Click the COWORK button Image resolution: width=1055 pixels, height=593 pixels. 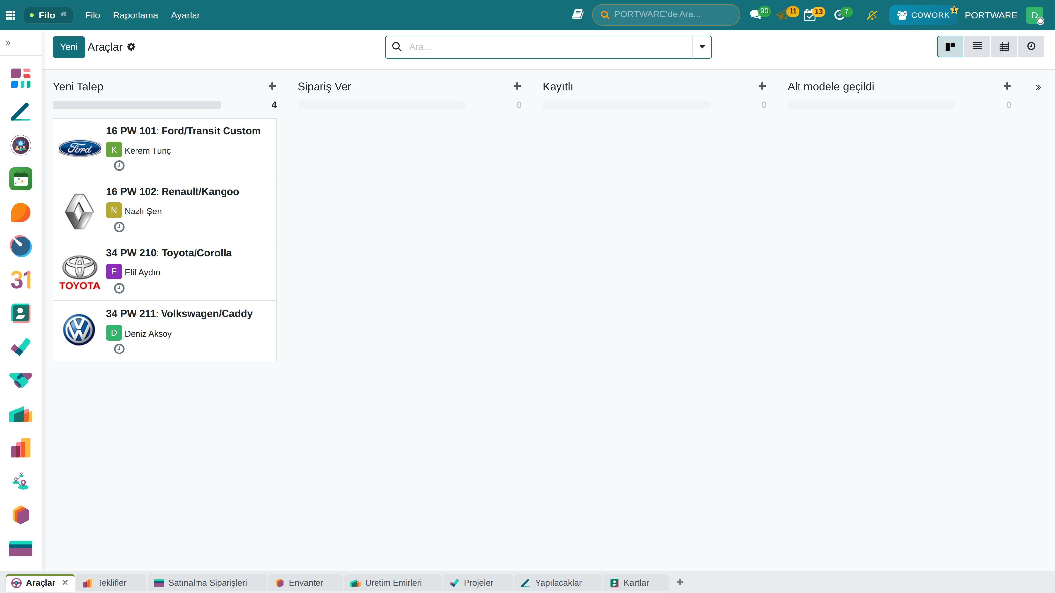(x=923, y=15)
